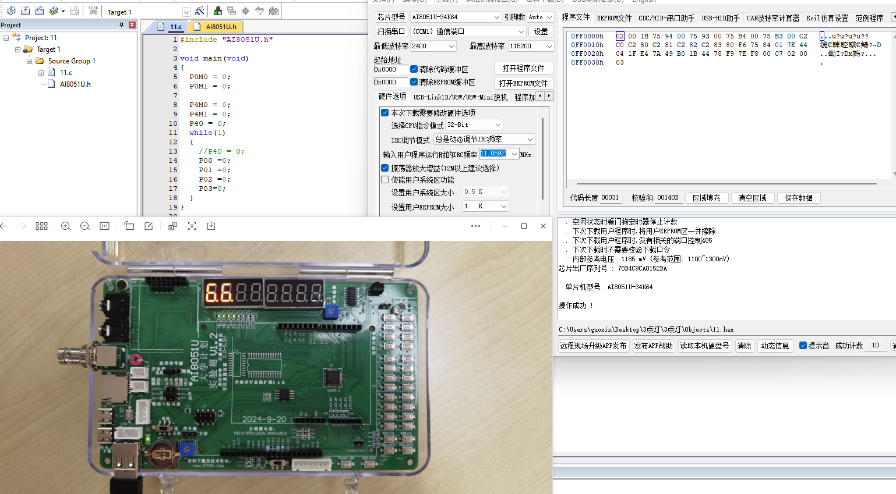Image resolution: width=896 pixels, height=494 pixels.
Task: Pin the Project panel with the pushpin icon
Action: click(121, 25)
